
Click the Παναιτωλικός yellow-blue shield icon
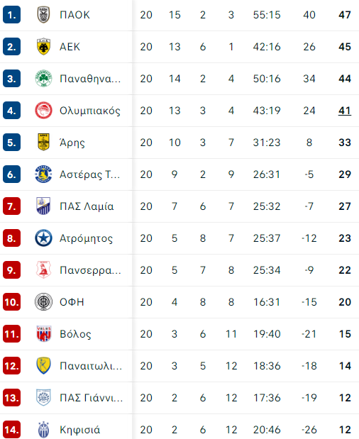(x=44, y=366)
